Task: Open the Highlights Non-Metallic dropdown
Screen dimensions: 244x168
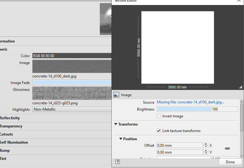Action: click(x=72, y=109)
